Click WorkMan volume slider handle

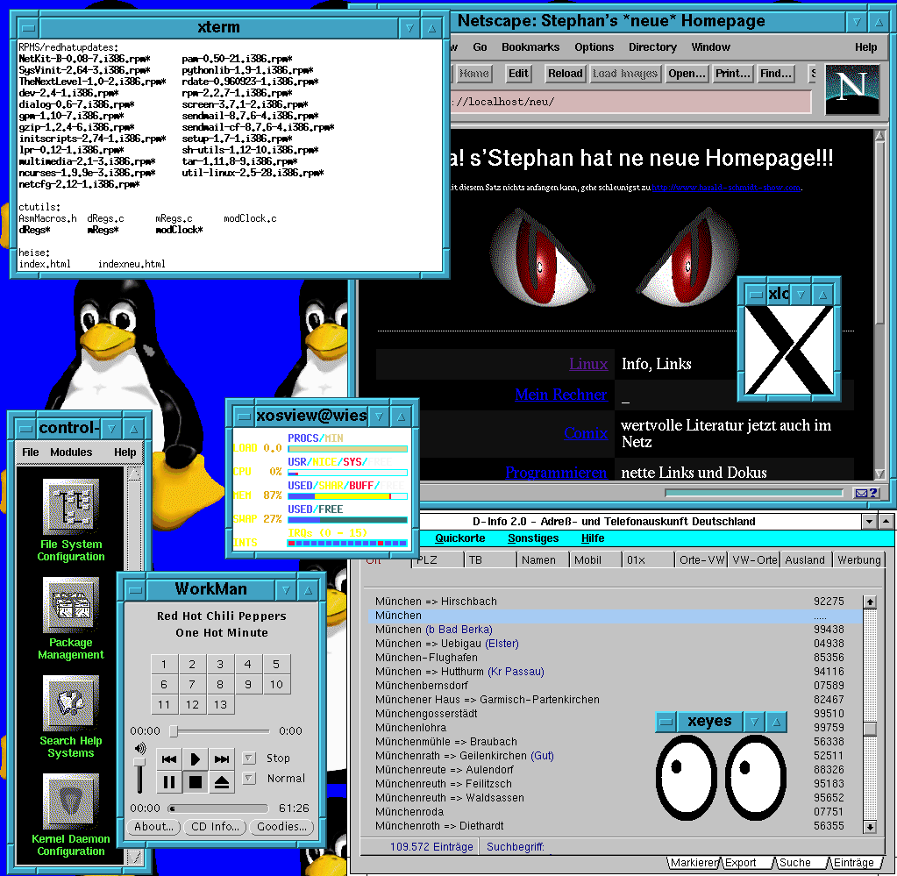click(x=139, y=762)
